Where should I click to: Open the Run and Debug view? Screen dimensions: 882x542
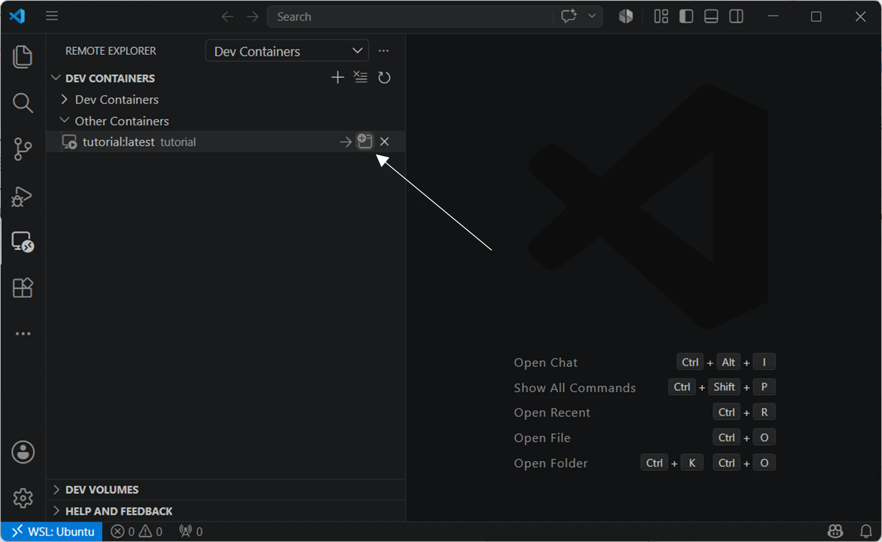tap(22, 196)
